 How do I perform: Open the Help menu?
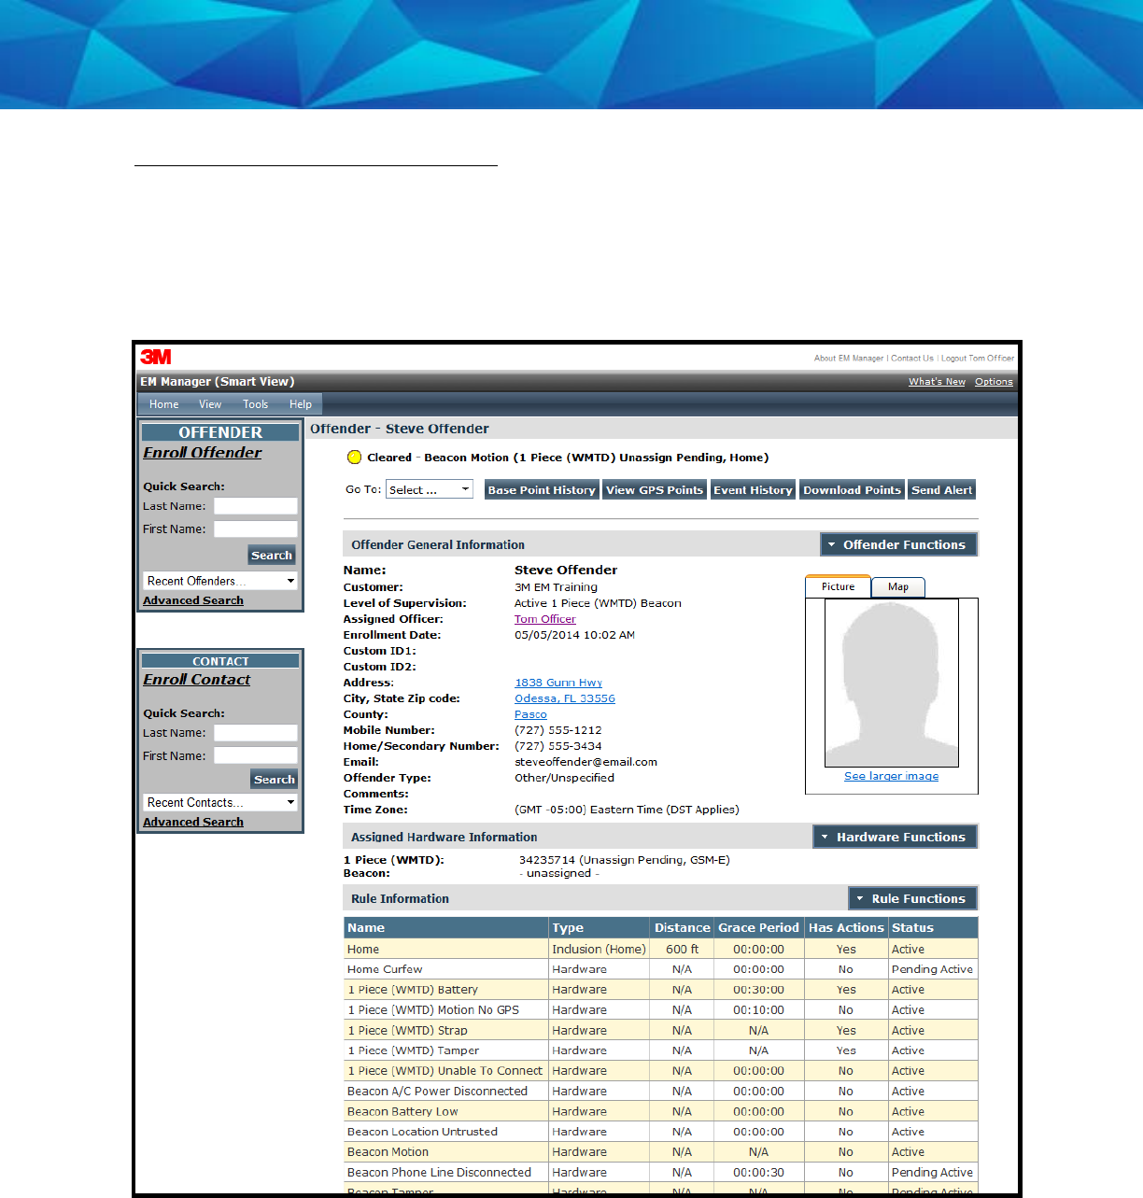[x=301, y=404]
